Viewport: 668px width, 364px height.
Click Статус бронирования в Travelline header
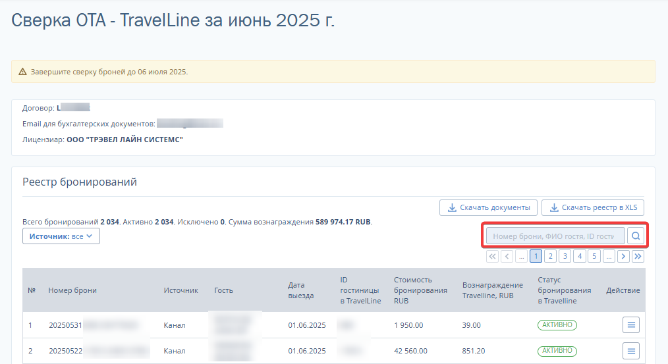[x=564, y=290]
